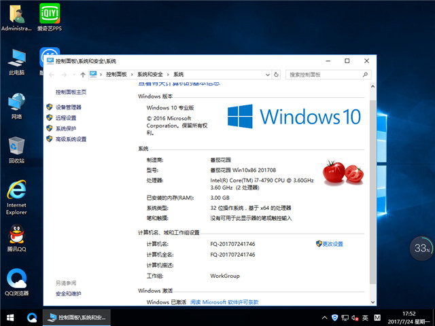The width and height of the screenshot is (435, 326).
Task: Open This PC (此电脑) desktop icon
Action: (x=16, y=62)
